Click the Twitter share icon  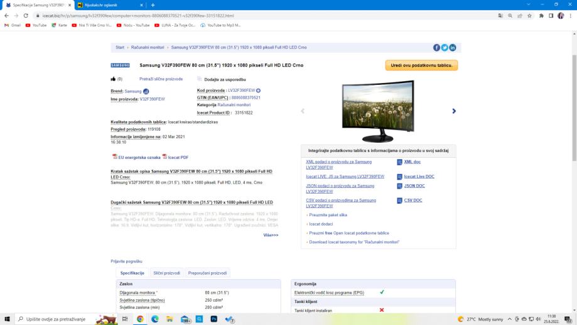click(445, 48)
